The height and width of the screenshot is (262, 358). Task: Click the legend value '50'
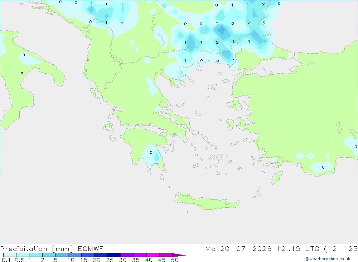coord(175,260)
